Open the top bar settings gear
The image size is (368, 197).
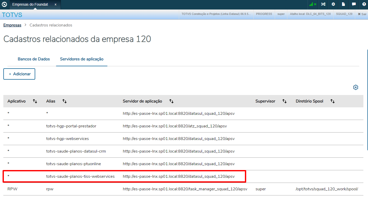(333, 4)
